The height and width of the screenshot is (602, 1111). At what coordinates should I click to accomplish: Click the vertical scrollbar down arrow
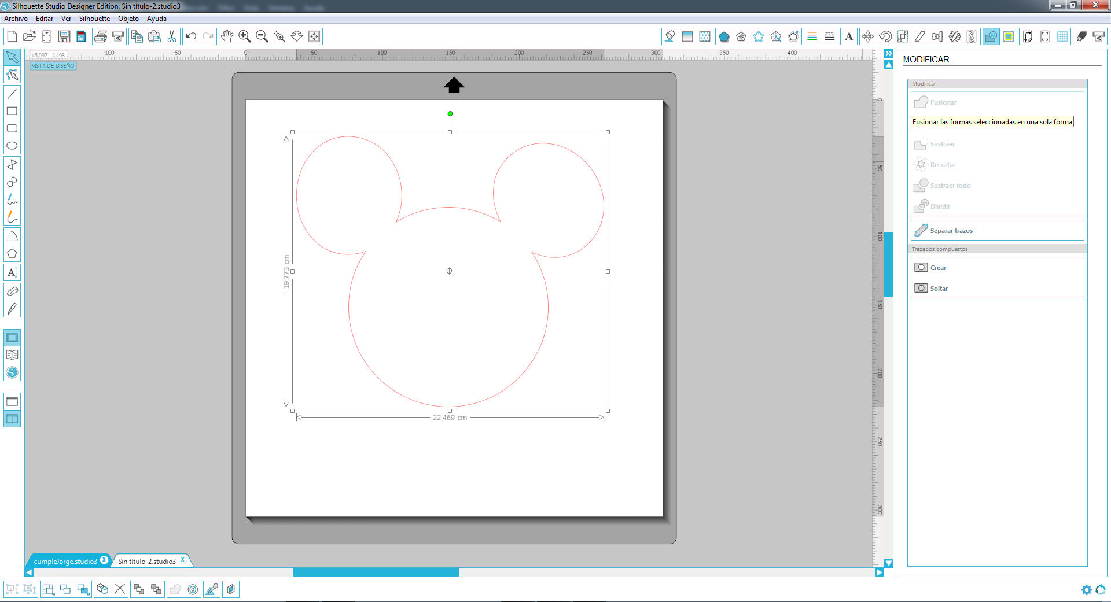(889, 563)
